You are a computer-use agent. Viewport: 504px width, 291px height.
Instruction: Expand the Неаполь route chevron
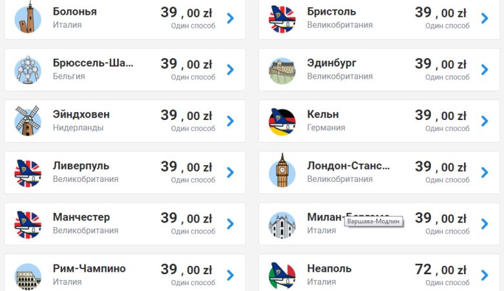pos(485,276)
